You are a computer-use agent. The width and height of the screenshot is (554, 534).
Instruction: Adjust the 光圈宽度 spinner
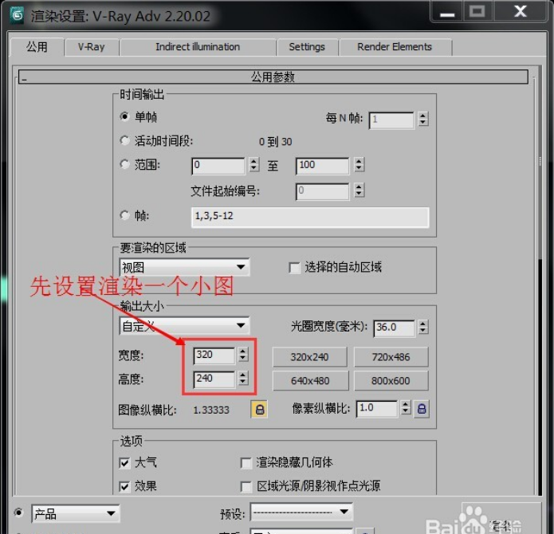click(423, 327)
